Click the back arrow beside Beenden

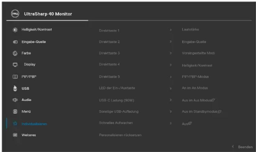point(233,147)
